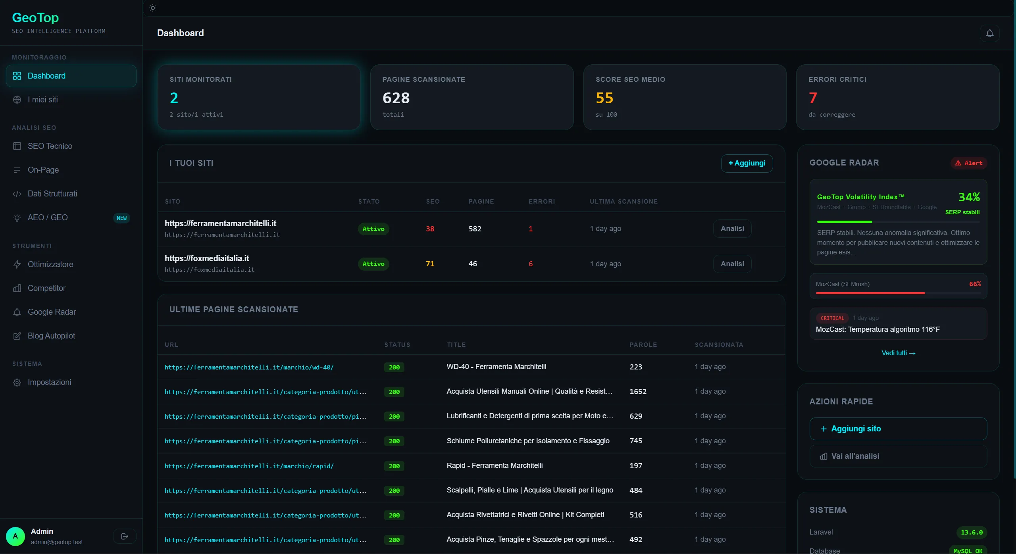Click the https://foxmediaitalia.it site name
The width and height of the screenshot is (1016, 554).
tap(207, 258)
